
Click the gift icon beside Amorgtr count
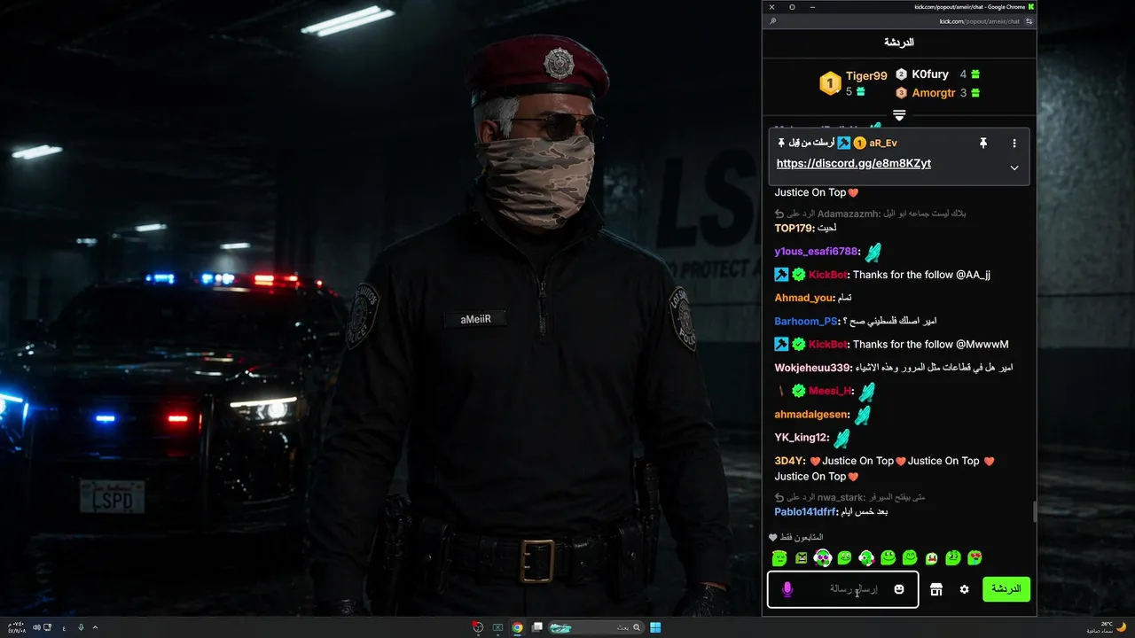pyautogui.click(x=975, y=92)
